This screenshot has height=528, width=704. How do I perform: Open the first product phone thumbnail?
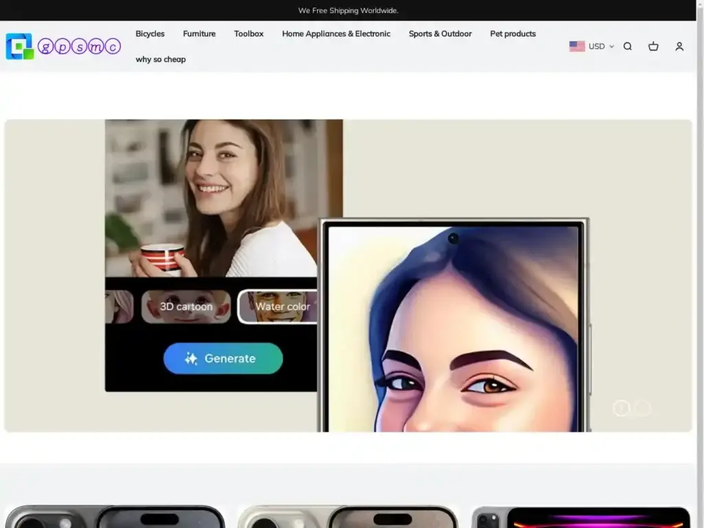115,516
